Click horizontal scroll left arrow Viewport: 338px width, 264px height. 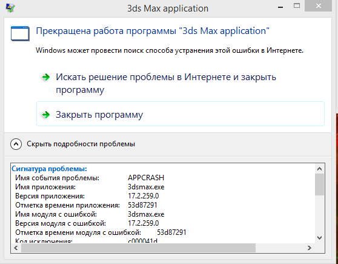pos(16,248)
